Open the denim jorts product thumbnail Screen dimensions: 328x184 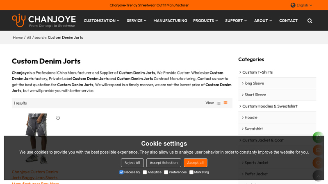pyautogui.click(x=36, y=138)
